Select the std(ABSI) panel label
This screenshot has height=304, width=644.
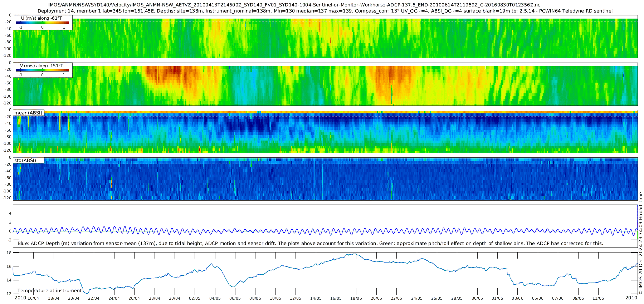(x=29, y=160)
